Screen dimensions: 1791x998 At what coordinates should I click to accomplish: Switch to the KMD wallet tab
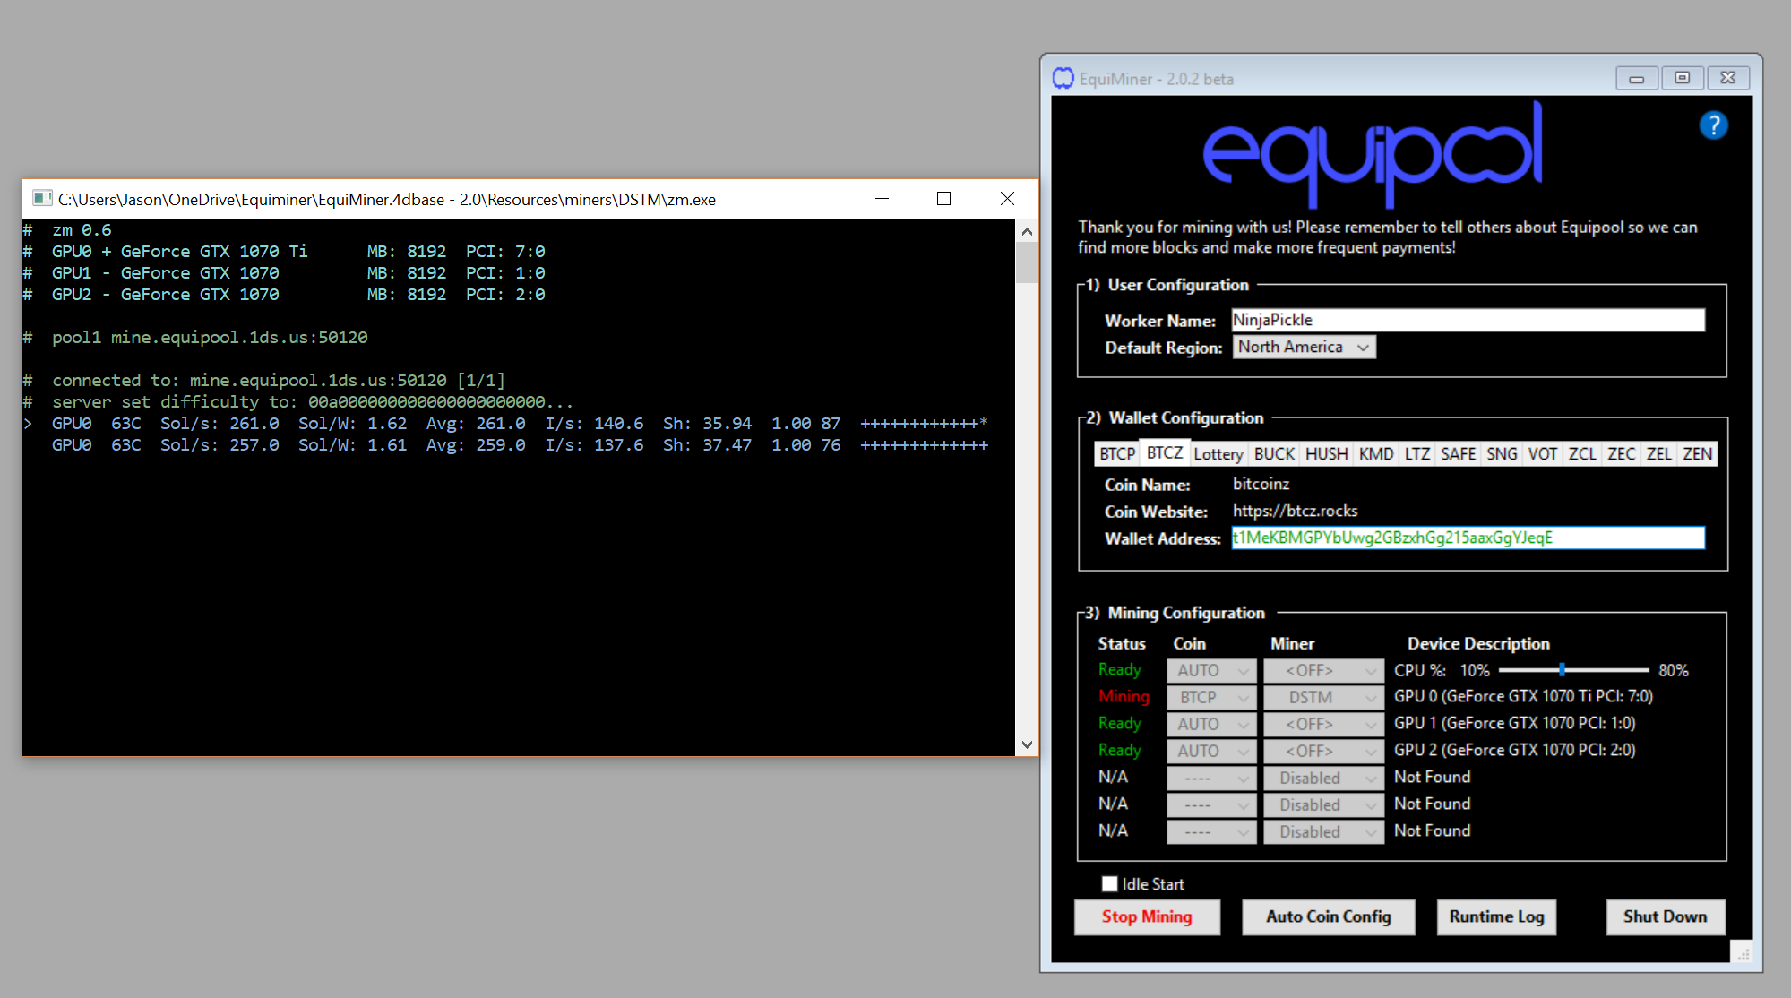(1376, 454)
